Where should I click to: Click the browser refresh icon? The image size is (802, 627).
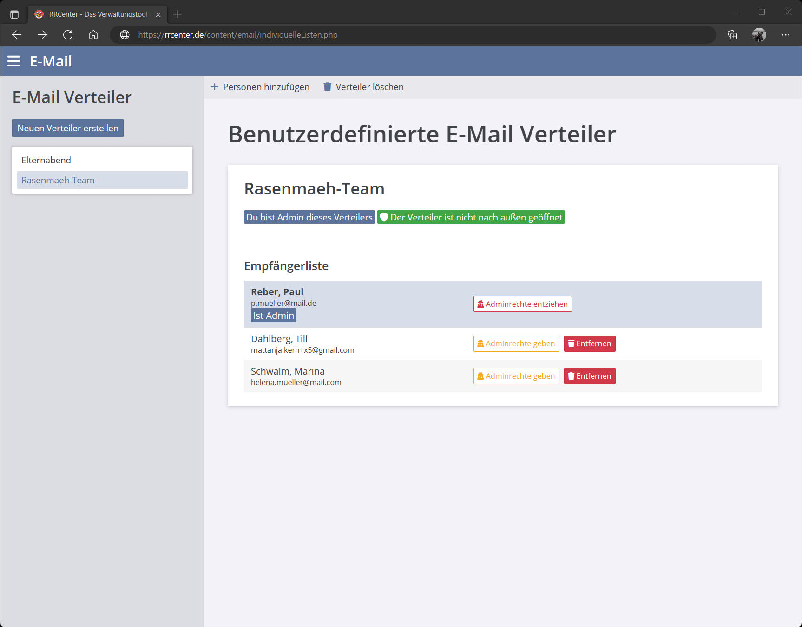pyautogui.click(x=68, y=34)
